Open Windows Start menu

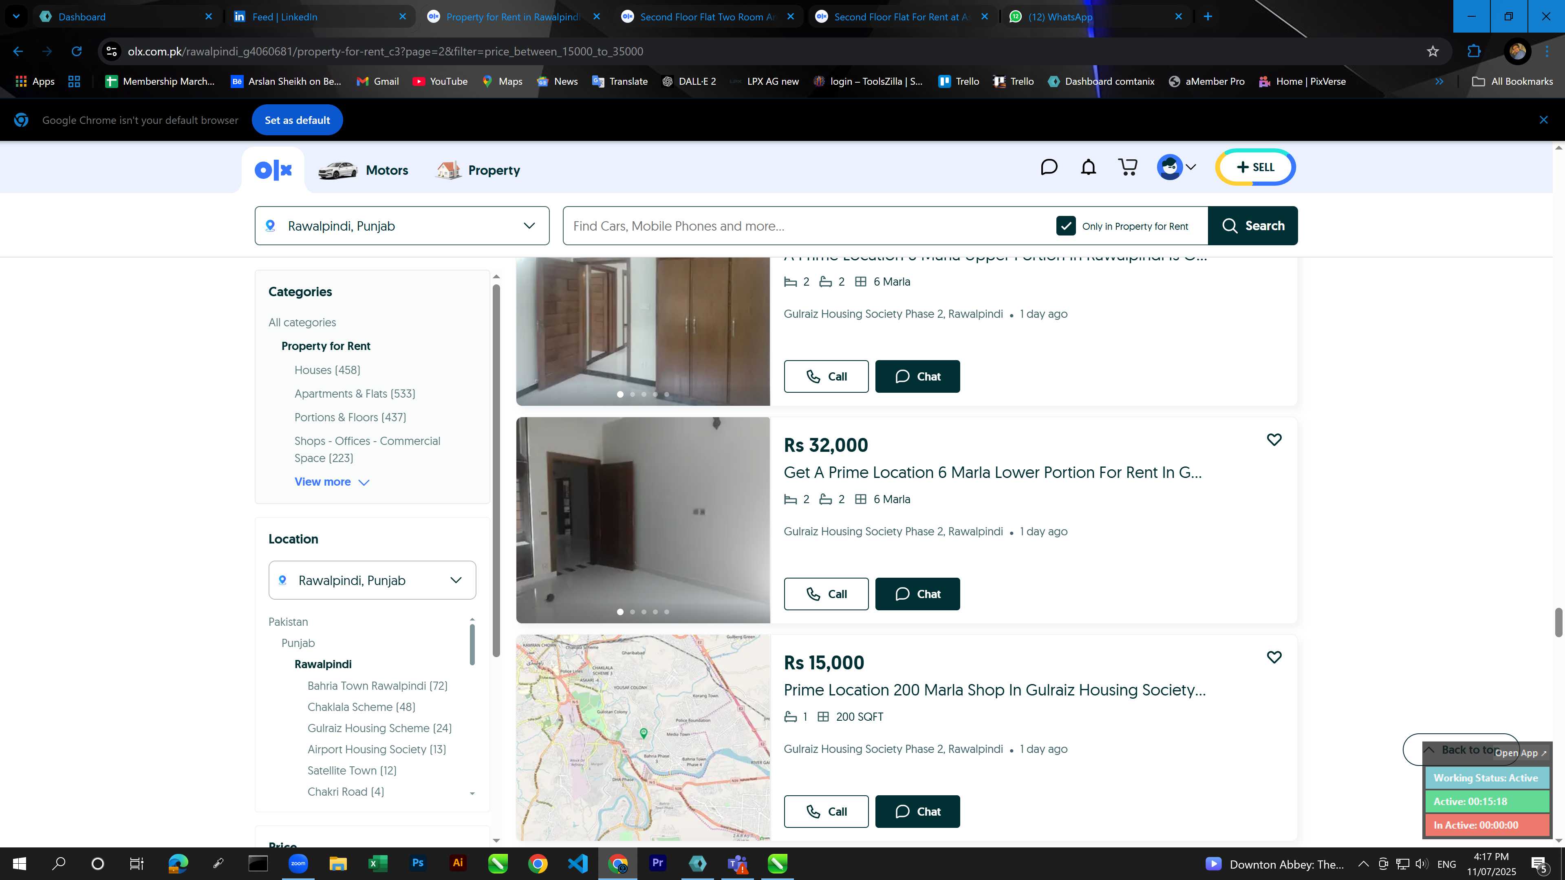19,863
